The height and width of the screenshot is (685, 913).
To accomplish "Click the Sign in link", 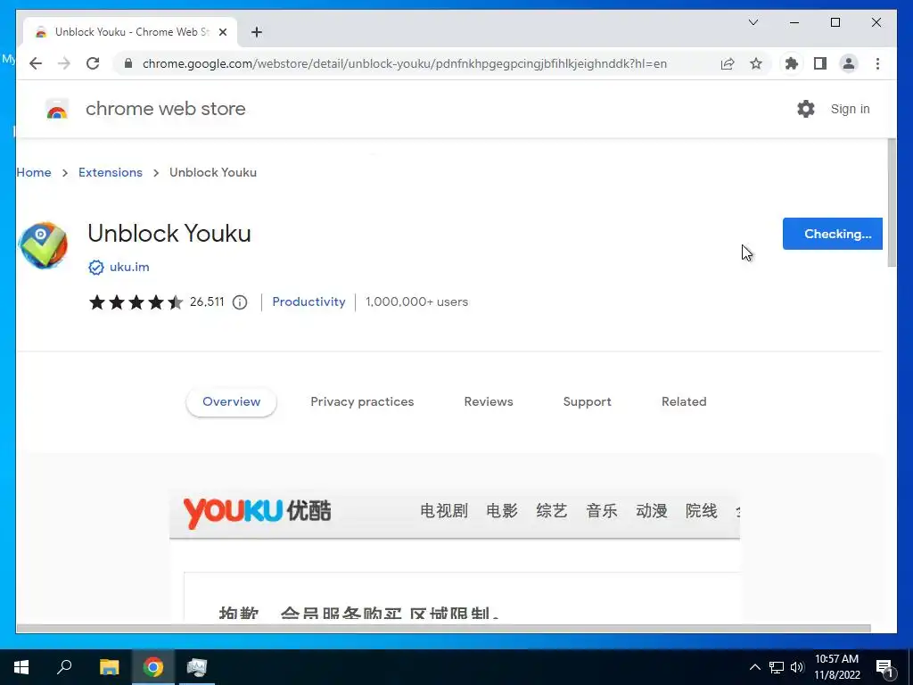I will coord(850,109).
